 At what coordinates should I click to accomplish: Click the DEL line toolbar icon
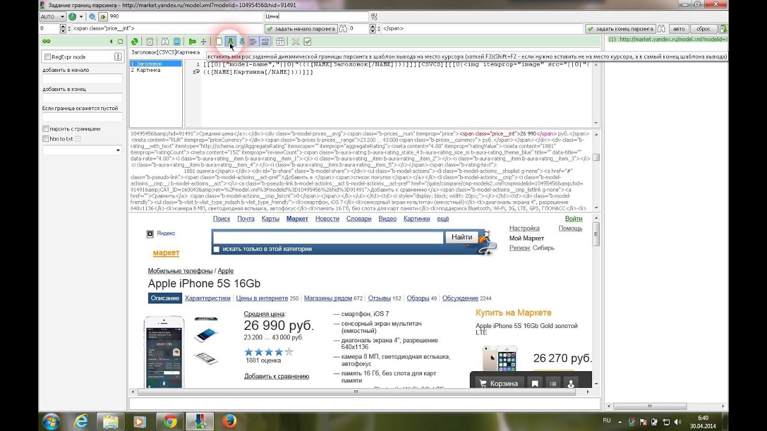tap(253, 41)
